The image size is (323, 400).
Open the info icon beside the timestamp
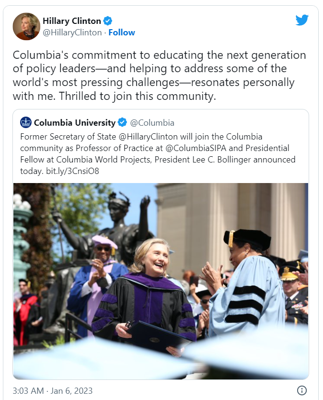(301, 390)
